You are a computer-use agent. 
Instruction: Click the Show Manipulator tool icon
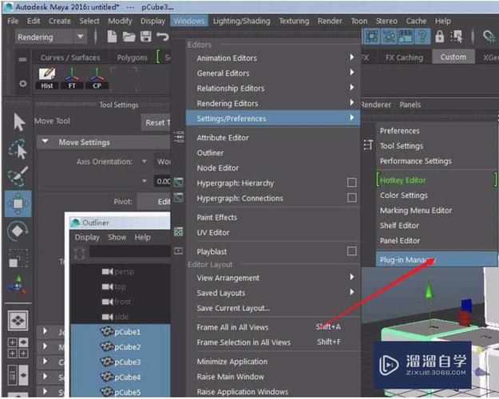coord(18,285)
